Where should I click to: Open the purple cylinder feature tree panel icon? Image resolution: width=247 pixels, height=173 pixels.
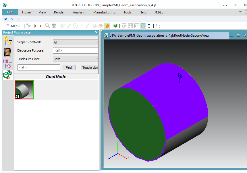tap(7, 64)
